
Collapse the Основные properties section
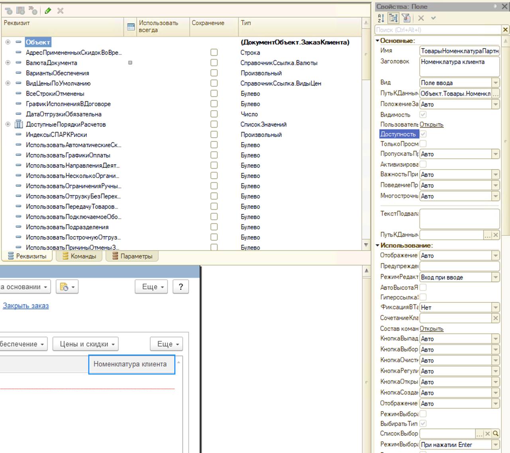[378, 41]
